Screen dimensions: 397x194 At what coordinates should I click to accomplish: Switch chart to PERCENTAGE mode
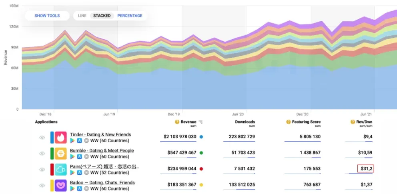(x=130, y=16)
